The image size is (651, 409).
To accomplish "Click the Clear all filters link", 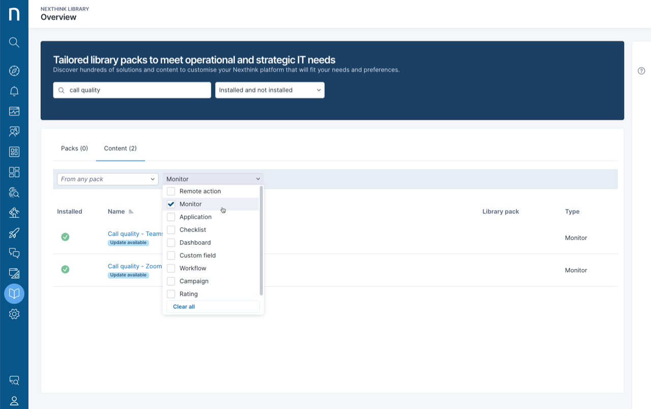I will coord(183,306).
